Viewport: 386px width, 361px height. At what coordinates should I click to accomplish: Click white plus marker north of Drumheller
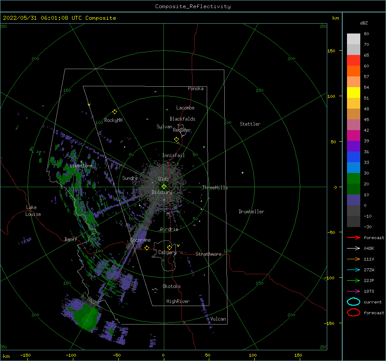[242, 173]
